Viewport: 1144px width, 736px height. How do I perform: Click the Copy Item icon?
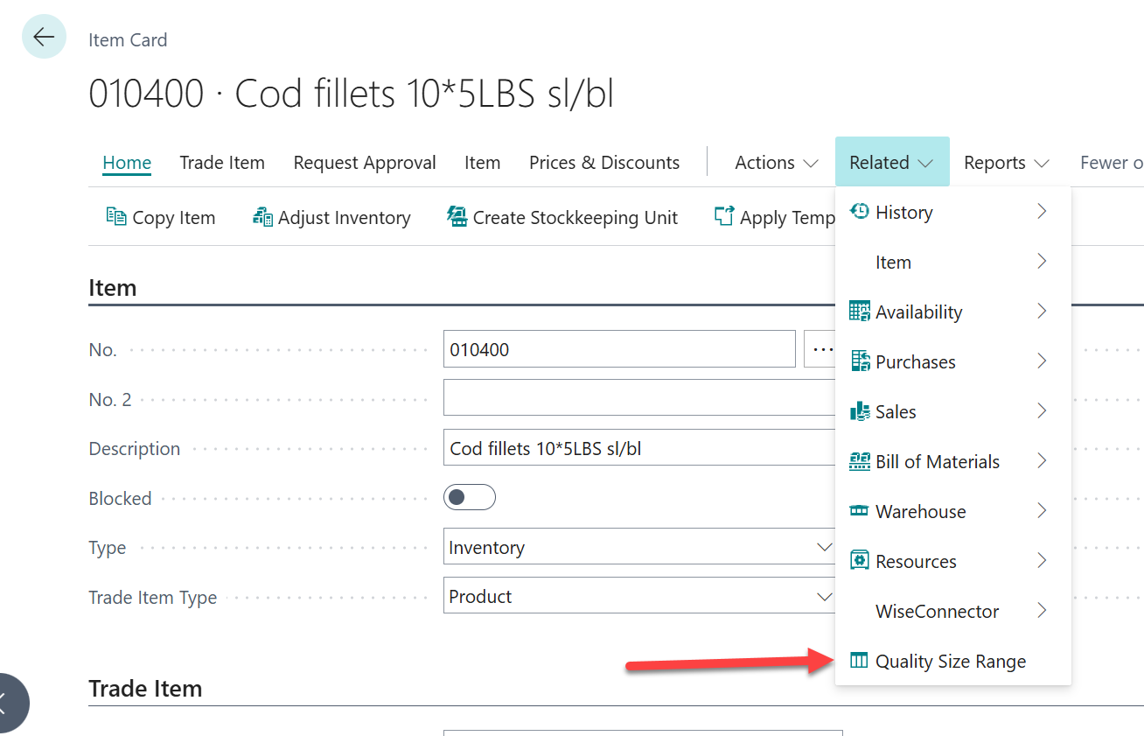pos(115,217)
